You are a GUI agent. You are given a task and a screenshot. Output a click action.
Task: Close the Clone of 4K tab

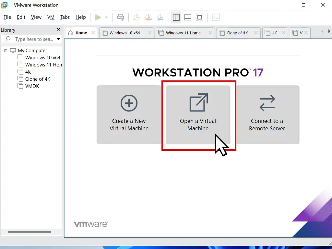coord(256,33)
